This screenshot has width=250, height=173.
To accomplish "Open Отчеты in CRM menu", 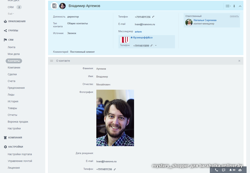I will tap(12, 115).
